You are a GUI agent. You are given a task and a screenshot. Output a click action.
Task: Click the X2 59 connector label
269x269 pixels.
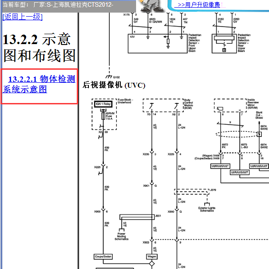point(103,132)
